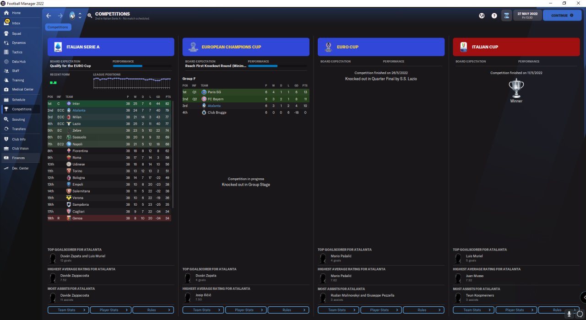Screen dimensions: 586x320
Task: Expand the club switcher up-down chevrons
Action: click(80, 16)
